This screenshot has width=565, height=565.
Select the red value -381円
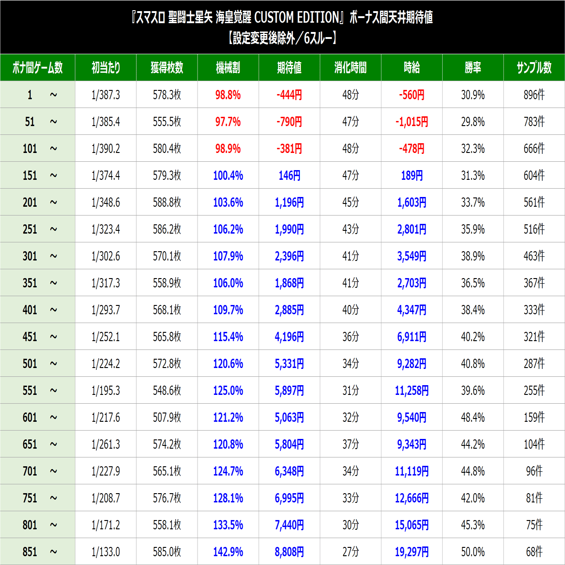click(289, 149)
